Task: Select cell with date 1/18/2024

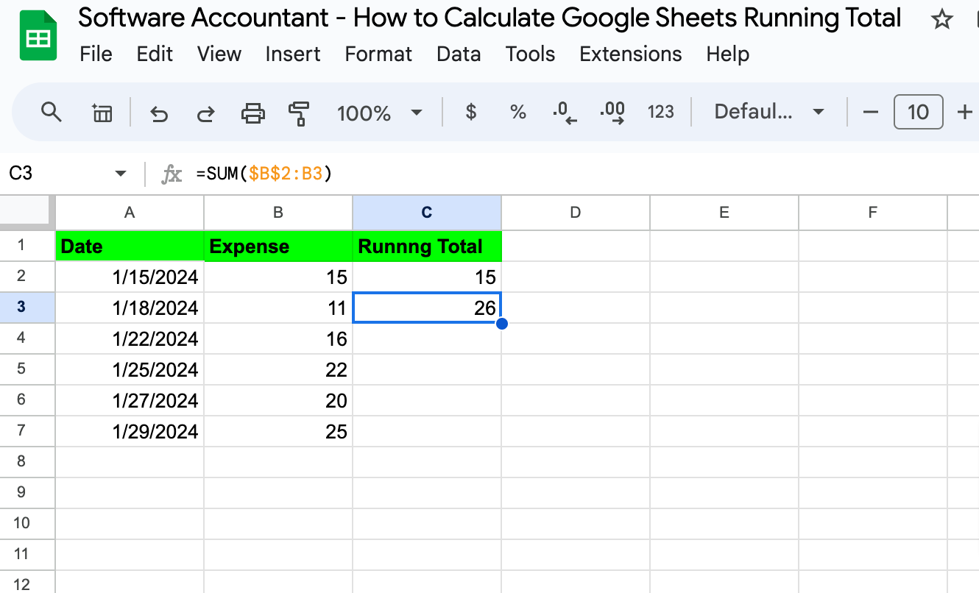Action: (130, 308)
